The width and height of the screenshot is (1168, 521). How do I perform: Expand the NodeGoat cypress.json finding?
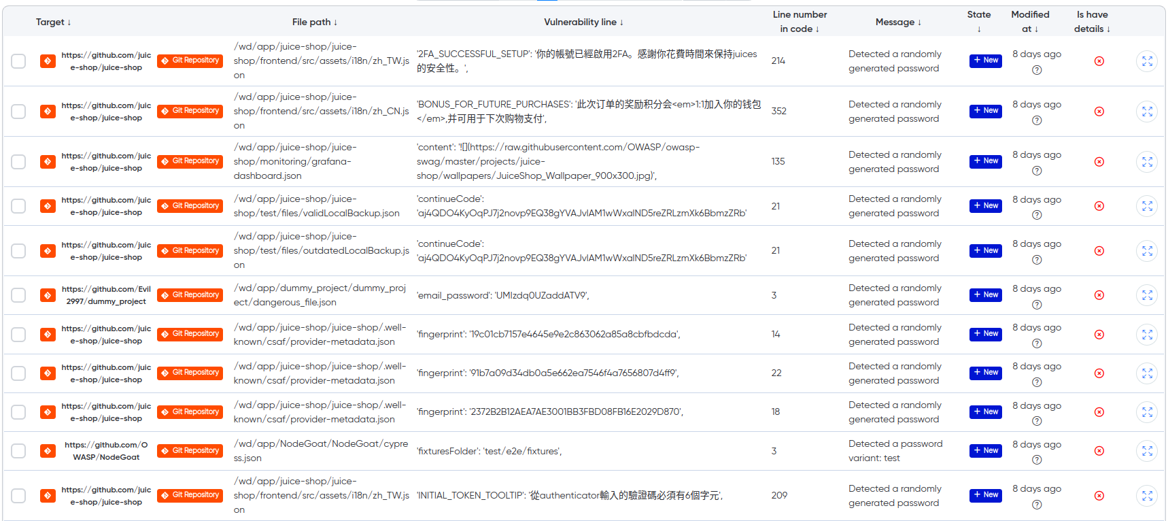(x=1147, y=451)
